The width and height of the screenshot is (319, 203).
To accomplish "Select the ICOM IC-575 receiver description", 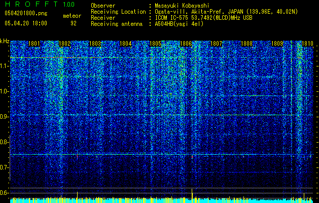I will click(x=203, y=18).
